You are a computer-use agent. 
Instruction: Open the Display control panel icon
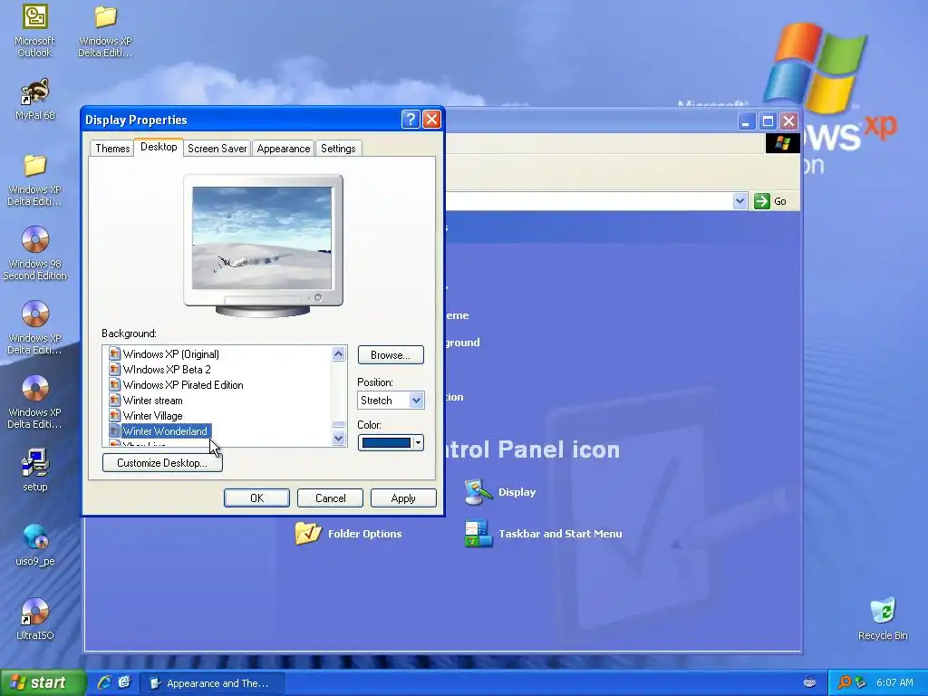pyautogui.click(x=500, y=492)
